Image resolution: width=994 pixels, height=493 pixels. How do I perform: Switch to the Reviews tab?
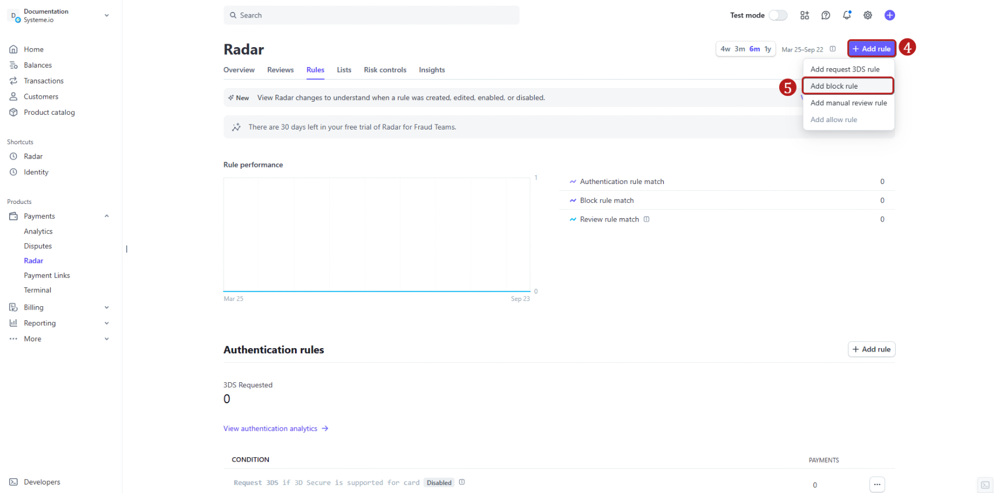coord(280,70)
